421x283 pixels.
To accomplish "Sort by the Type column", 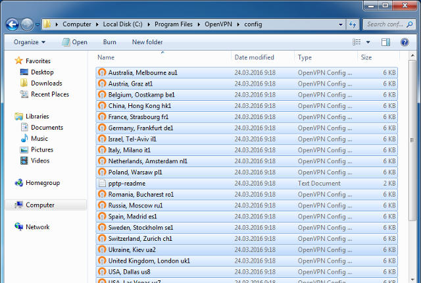I will [x=326, y=57].
